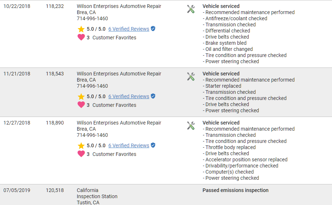Click pink heart favorites icon in 10/22/2018 entry
This screenshot has width=332, height=205.
click(x=81, y=37)
